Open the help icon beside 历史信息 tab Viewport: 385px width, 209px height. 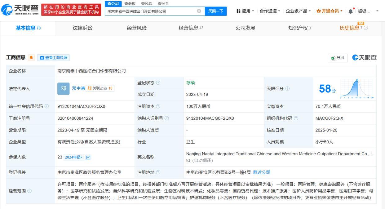click(366, 28)
